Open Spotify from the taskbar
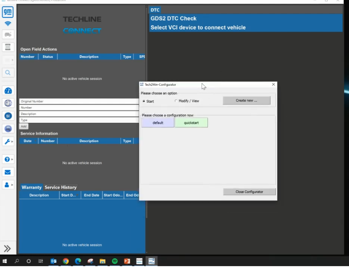 click(115, 261)
